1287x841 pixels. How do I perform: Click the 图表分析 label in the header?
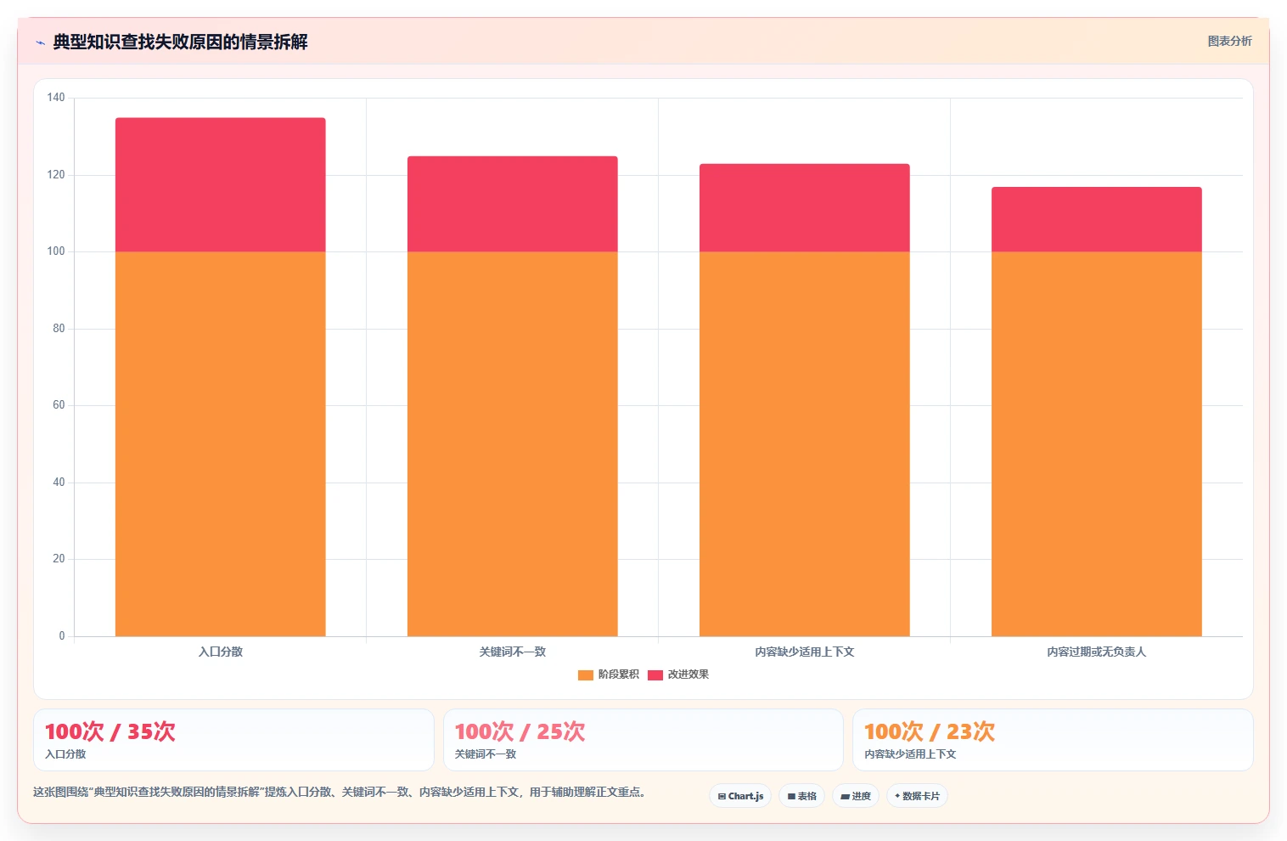click(x=1229, y=41)
